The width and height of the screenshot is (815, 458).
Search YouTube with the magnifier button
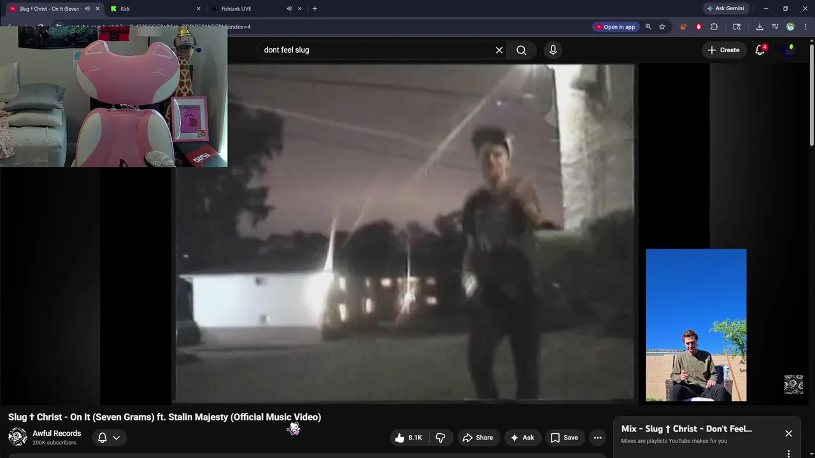point(521,50)
